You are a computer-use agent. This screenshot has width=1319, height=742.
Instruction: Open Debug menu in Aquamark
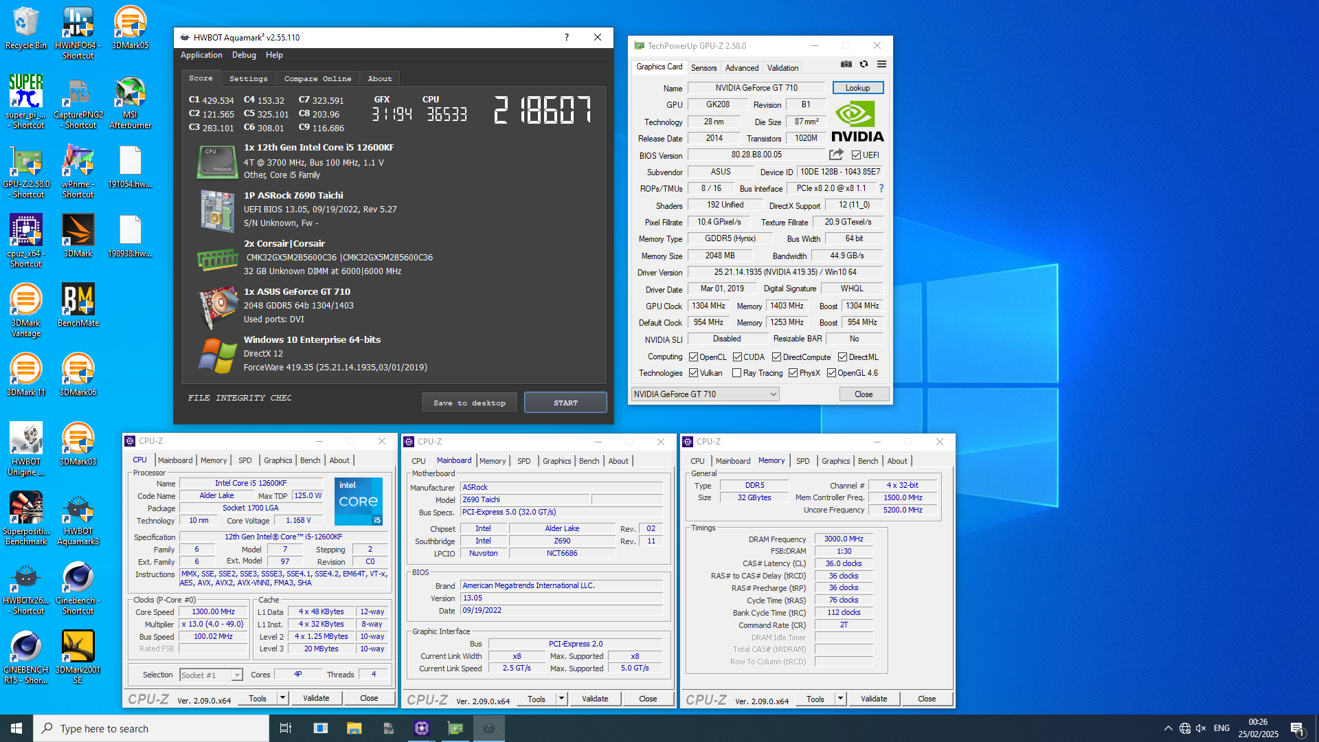244,55
